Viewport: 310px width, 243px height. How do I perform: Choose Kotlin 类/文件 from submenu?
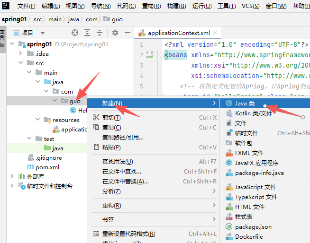[253, 113]
